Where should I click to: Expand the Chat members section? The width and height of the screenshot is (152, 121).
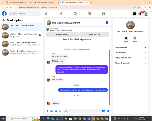130,53
